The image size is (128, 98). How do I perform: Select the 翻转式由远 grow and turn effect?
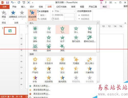coord(90,39)
